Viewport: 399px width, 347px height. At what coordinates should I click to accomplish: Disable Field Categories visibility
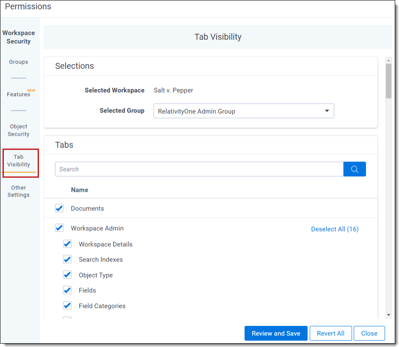click(67, 305)
